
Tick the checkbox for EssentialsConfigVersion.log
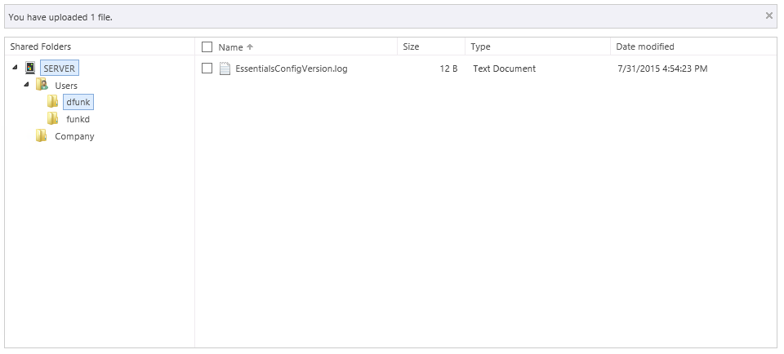point(207,69)
